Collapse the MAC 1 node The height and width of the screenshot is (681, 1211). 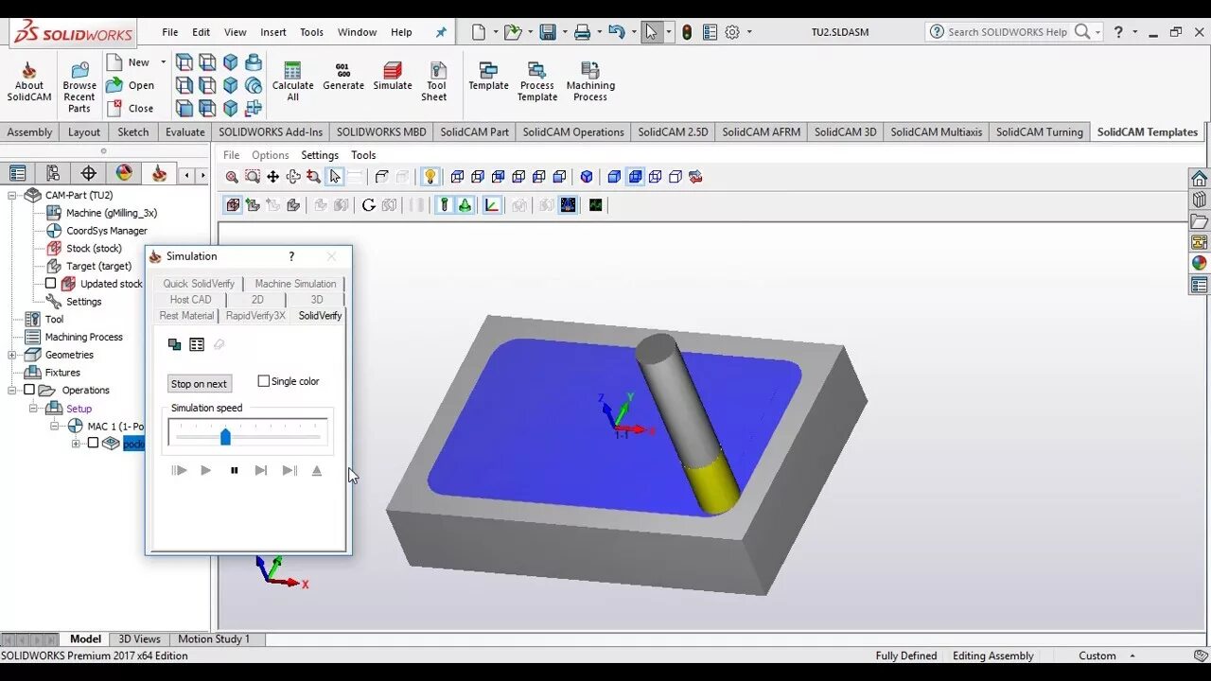[55, 427]
